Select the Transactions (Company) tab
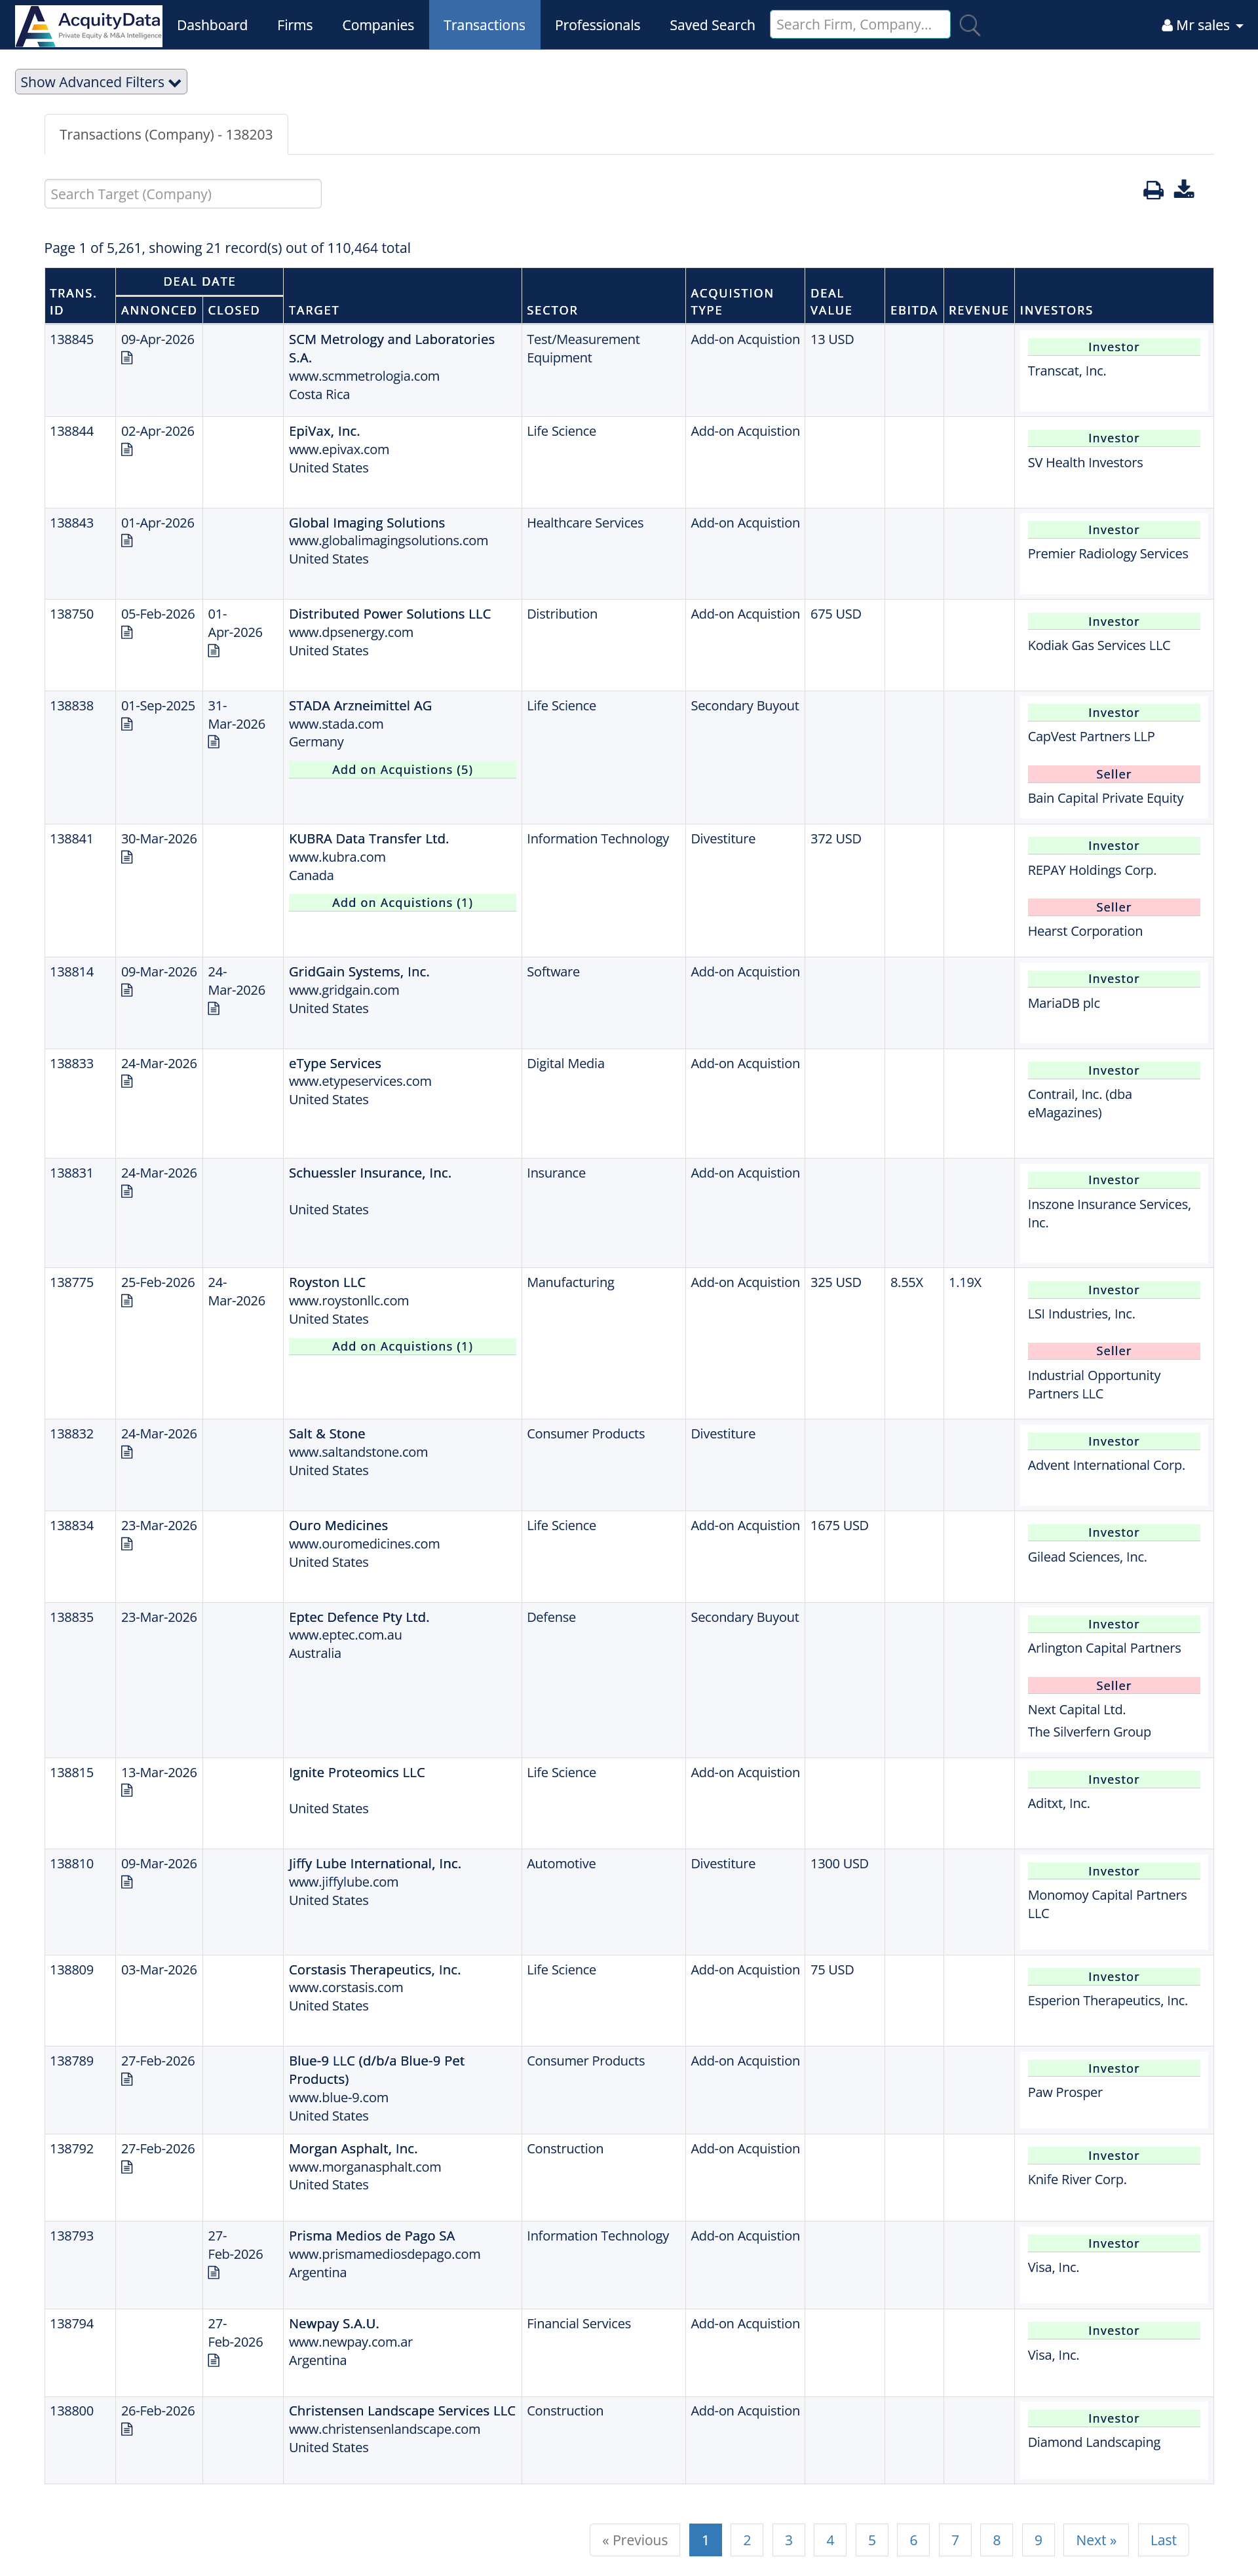Image resolution: width=1258 pixels, height=2576 pixels. [x=166, y=135]
